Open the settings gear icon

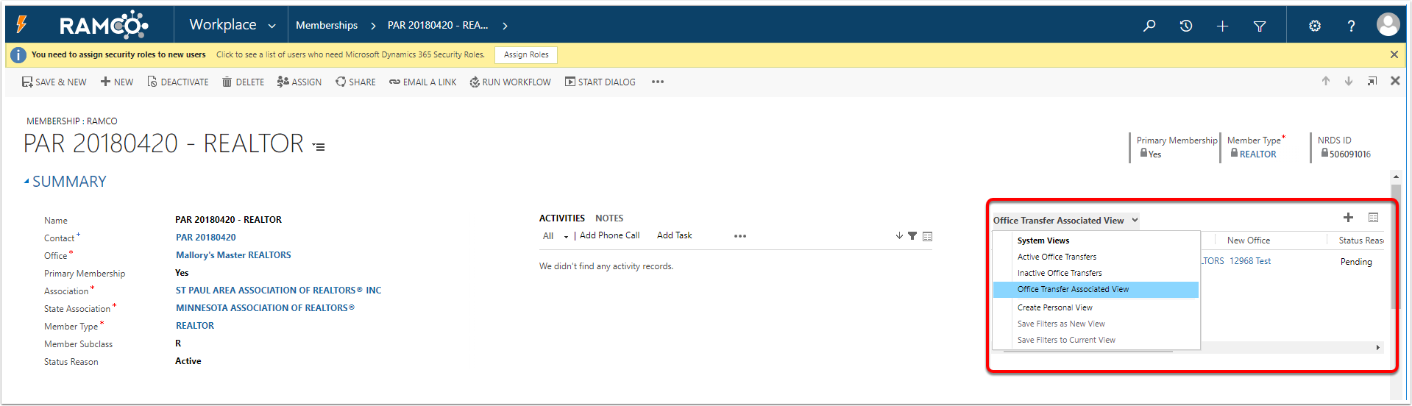(x=1315, y=26)
